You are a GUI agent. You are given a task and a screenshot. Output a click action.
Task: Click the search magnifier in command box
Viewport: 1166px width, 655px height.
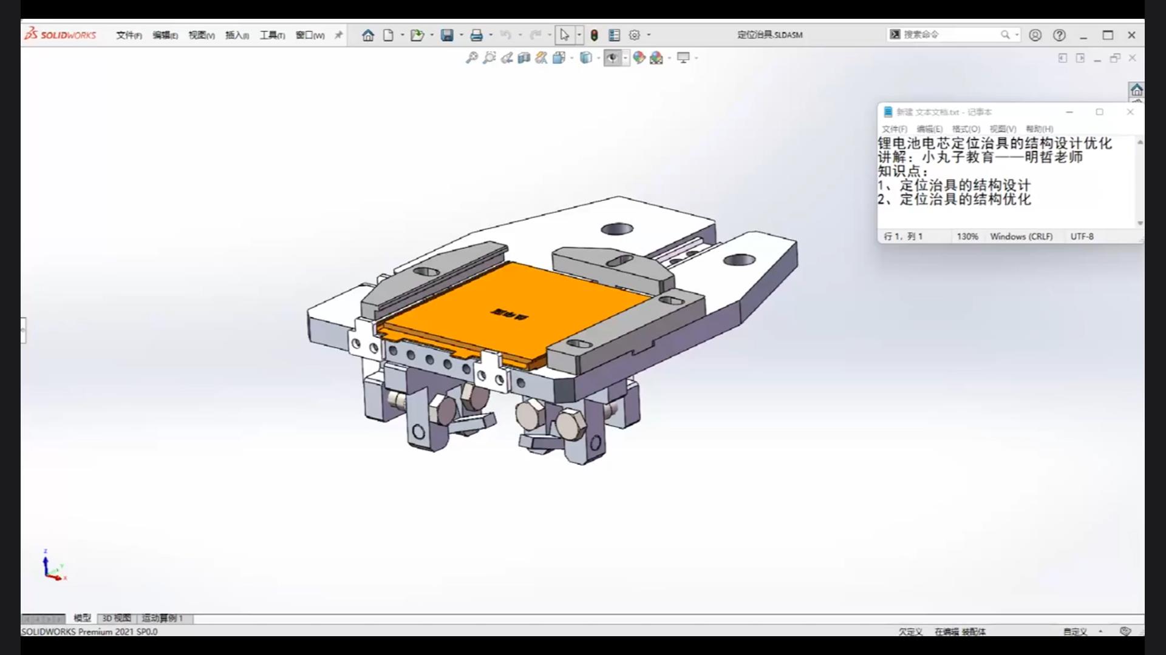pyautogui.click(x=1005, y=35)
